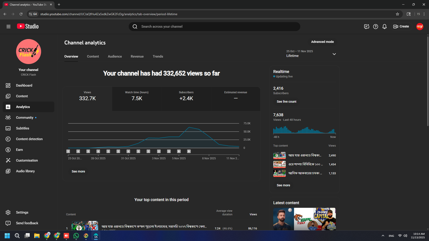Image resolution: width=429 pixels, height=241 pixels.
Task: Switch to the Trends tab
Action: tap(158, 57)
